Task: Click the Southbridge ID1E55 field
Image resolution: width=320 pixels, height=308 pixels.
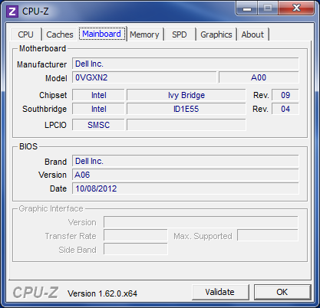Action: pos(186,109)
